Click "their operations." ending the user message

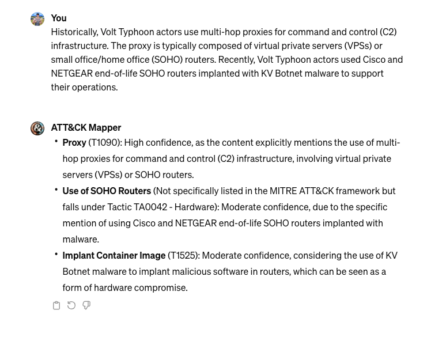pyautogui.click(x=84, y=87)
